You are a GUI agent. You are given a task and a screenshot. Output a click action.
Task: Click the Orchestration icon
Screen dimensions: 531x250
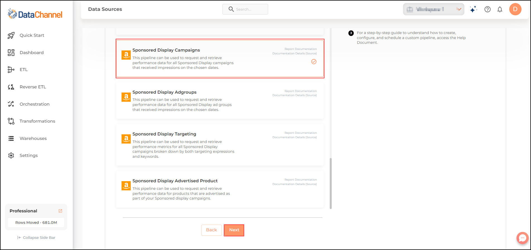click(x=11, y=104)
